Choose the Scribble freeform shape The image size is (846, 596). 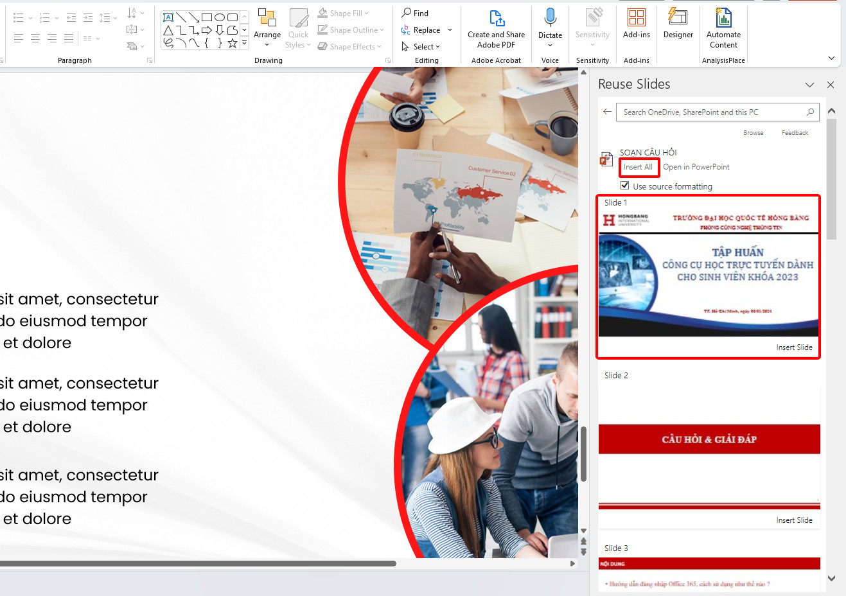[168, 43]
